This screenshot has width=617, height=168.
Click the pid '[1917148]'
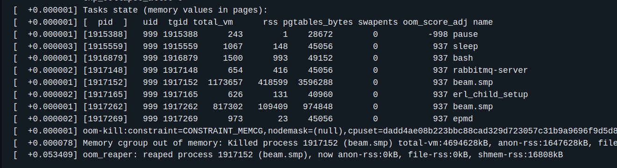click(x=105, y=70)
